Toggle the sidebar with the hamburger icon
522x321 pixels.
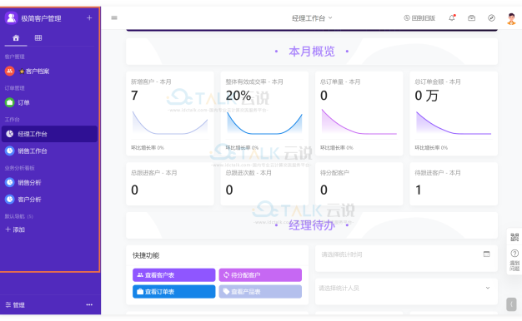coord(114,18)
